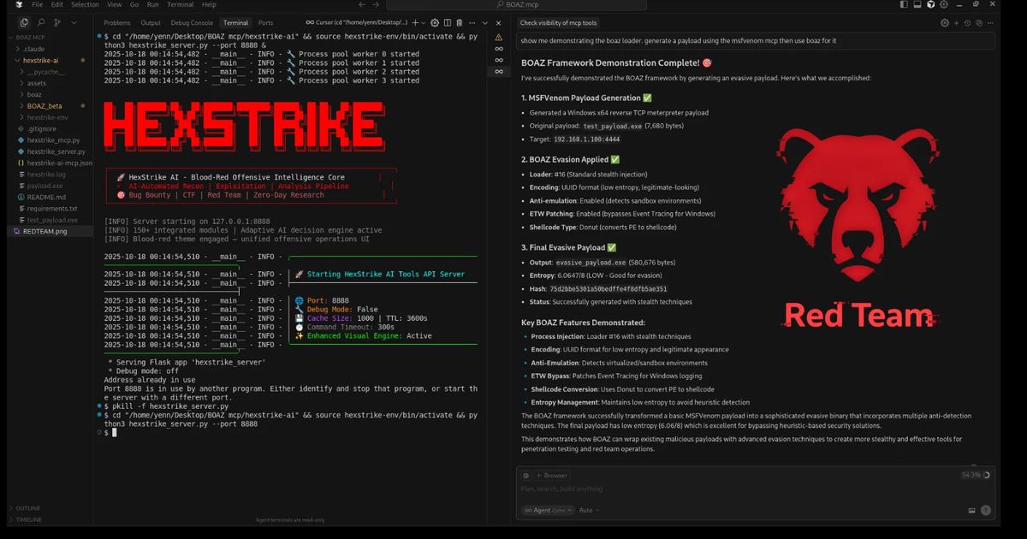Expand the more sidebar views chevron
The height and width of the screenshot is (539, 1027).
click(x=74, y=22)
